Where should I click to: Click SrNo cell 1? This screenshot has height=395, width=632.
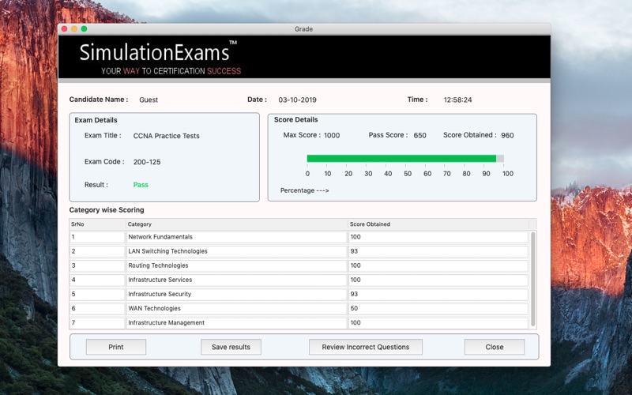coord(97,237)
